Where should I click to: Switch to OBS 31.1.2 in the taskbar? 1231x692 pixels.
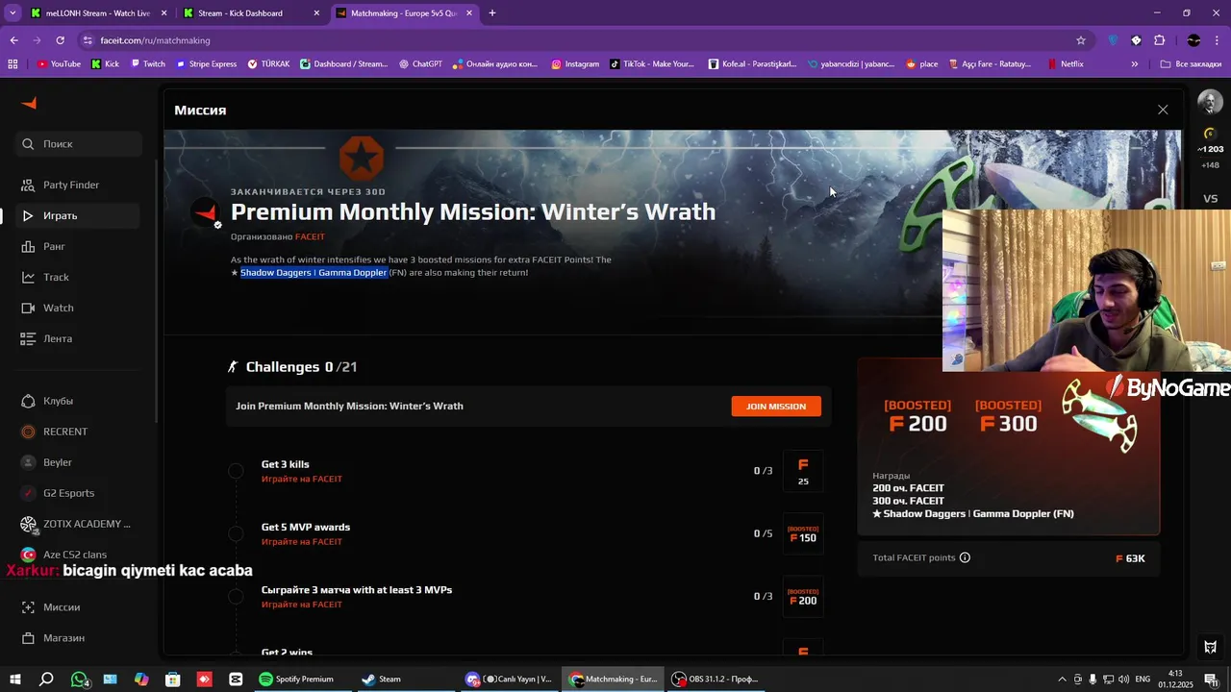click(715, 680)
